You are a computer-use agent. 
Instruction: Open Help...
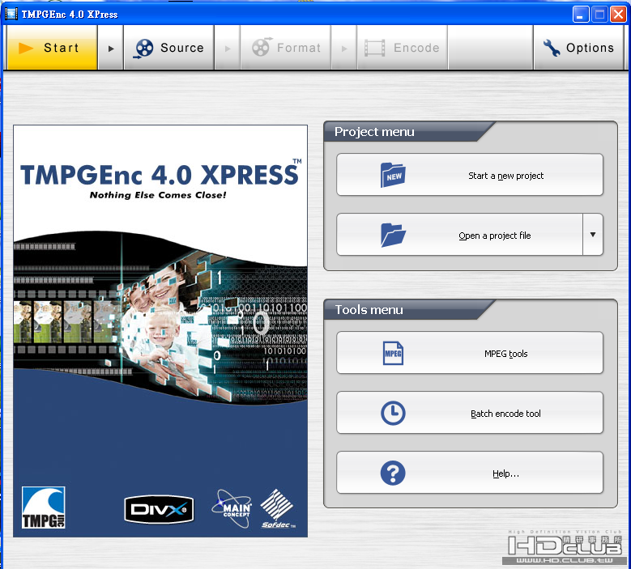470,473
